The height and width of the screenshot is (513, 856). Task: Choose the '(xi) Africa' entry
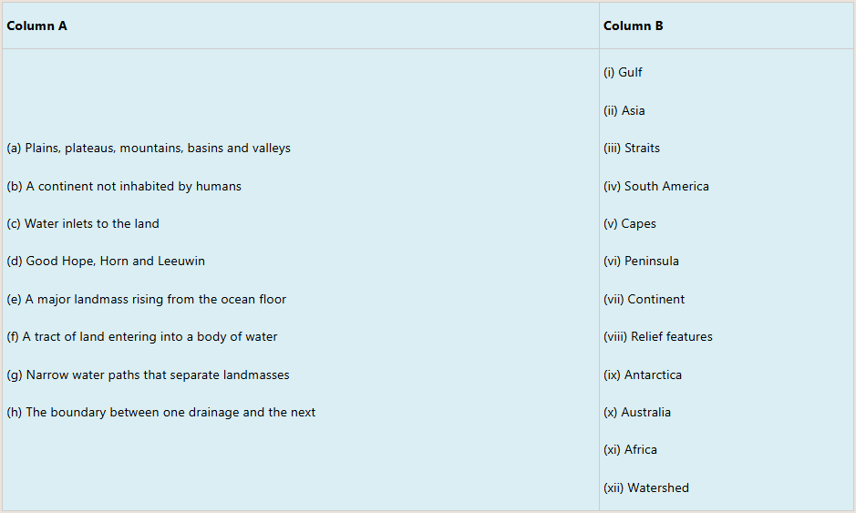[630, 449]
